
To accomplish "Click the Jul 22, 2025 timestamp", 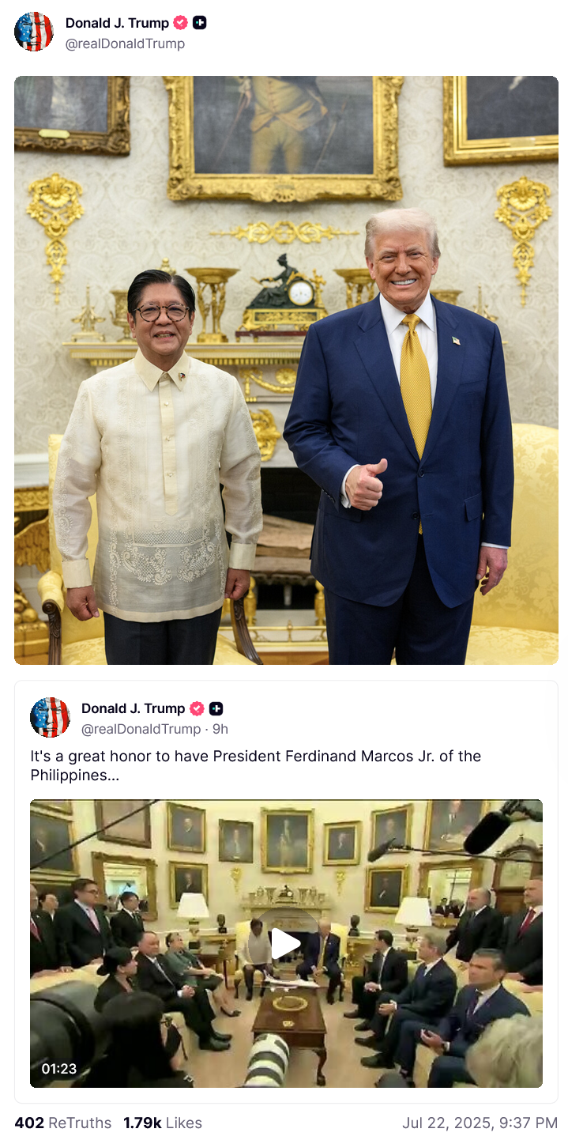I will [x=480, y=1123].
